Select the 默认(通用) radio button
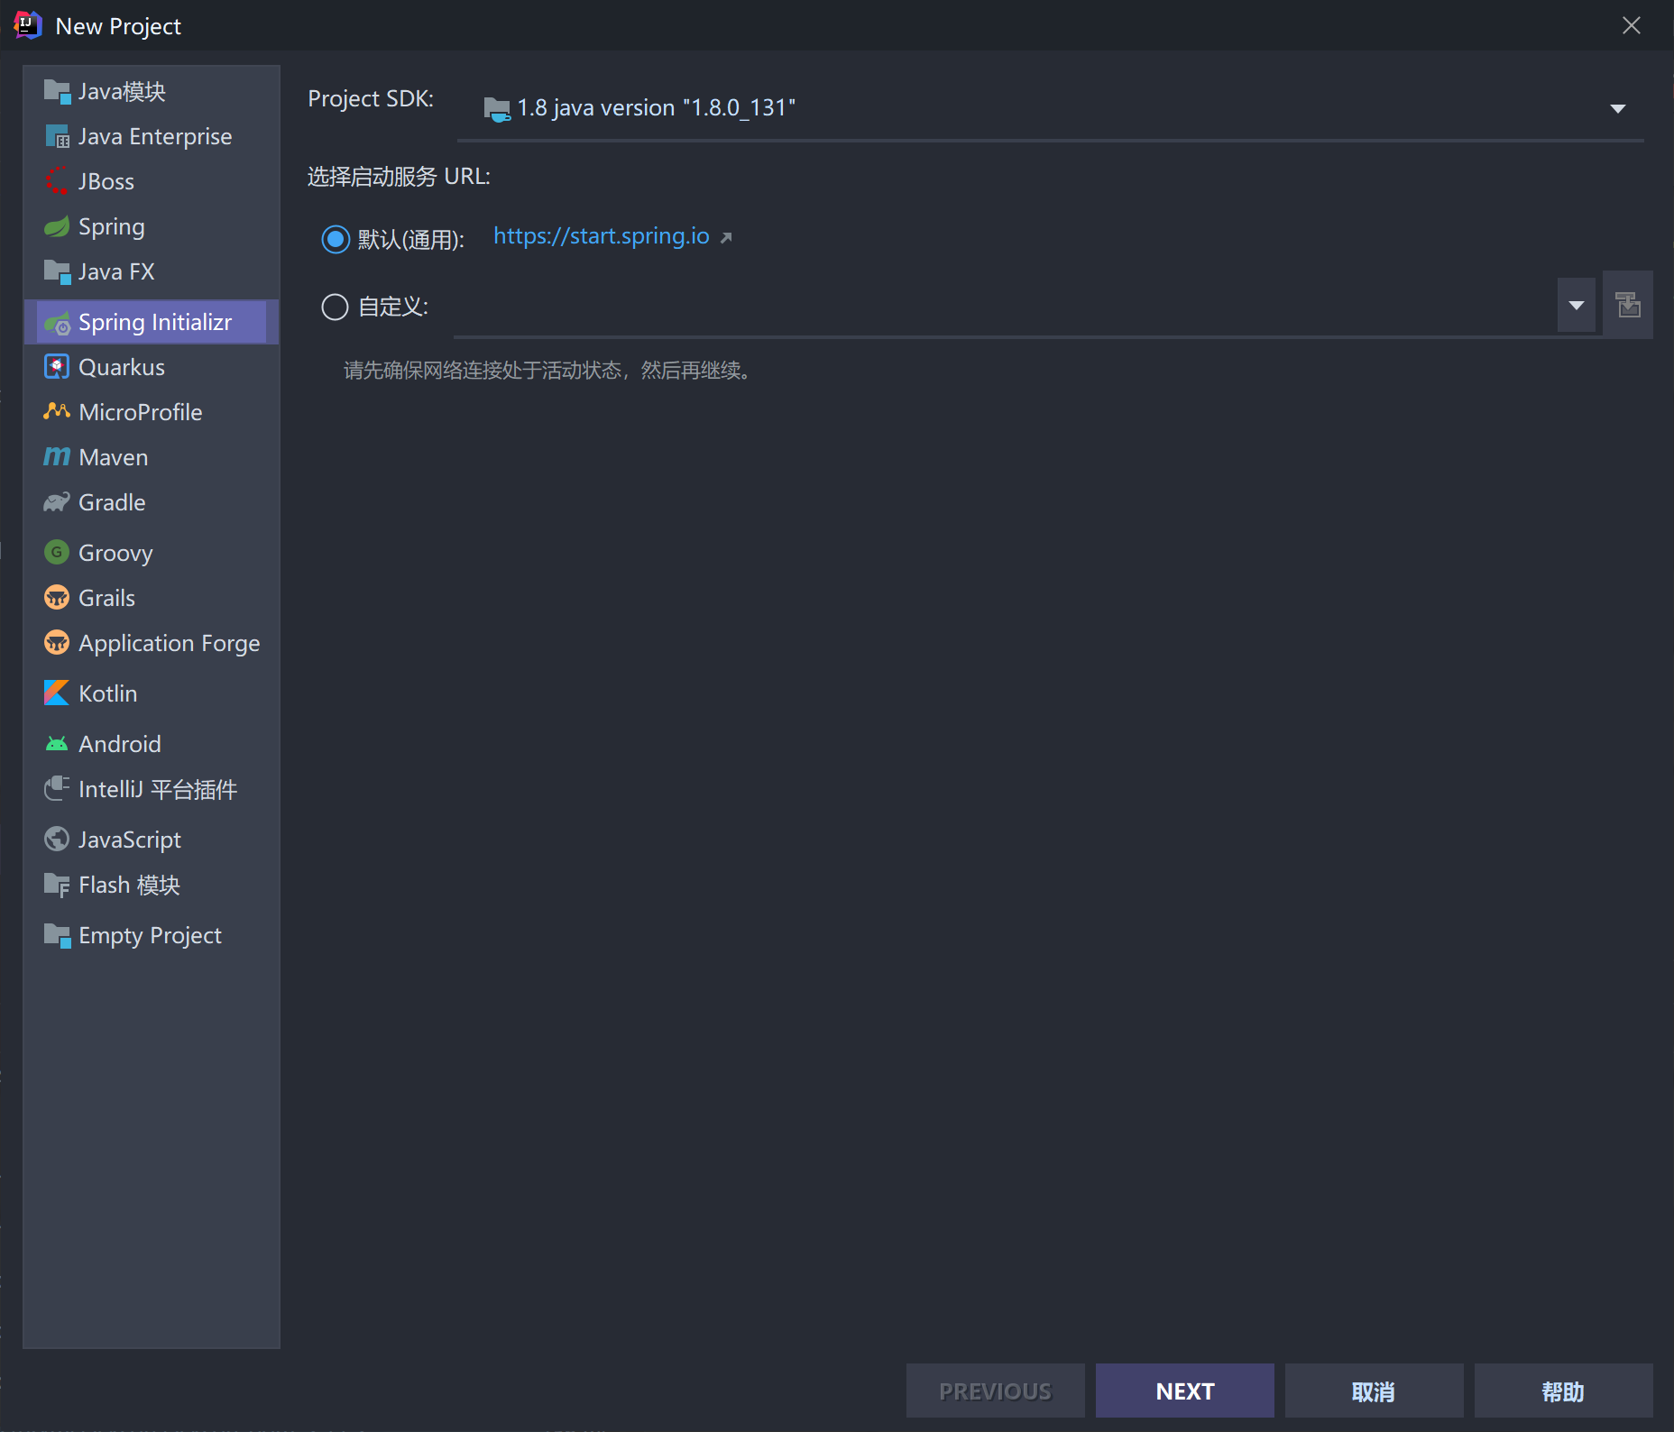Viewport: 1674px width, 1432px height. (x=336, y=239)
